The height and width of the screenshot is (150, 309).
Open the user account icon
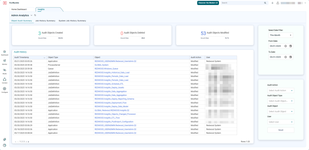coord(278,3)
